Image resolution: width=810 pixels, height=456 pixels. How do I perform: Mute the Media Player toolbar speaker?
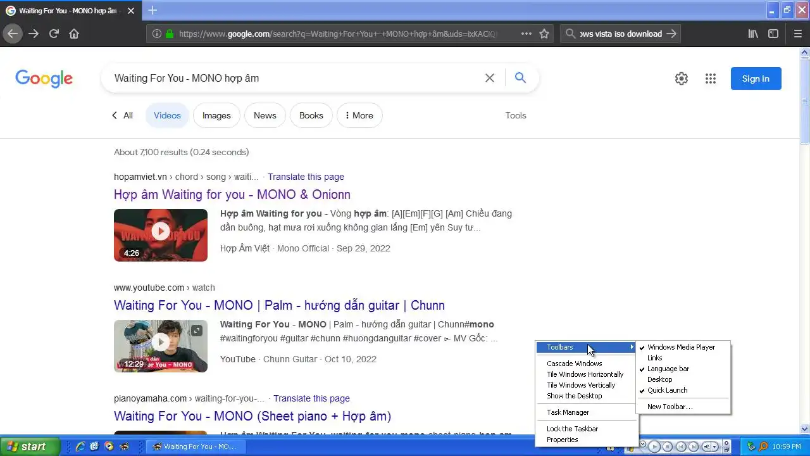click(x=707, y=446)
